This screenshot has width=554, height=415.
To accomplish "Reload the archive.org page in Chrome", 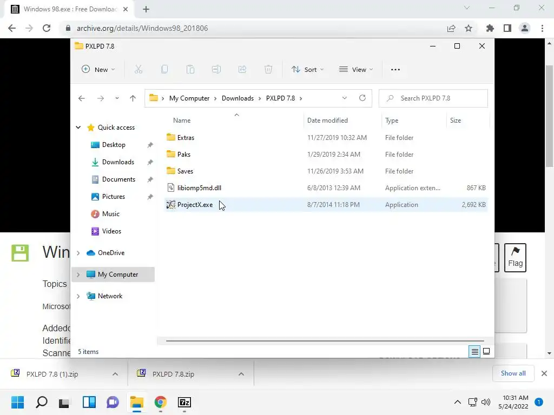I will pos(47,28).
